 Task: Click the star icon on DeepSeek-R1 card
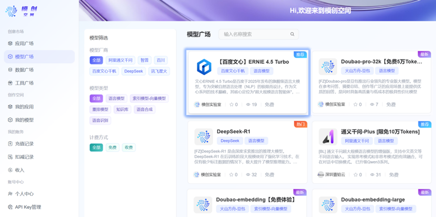231,175
